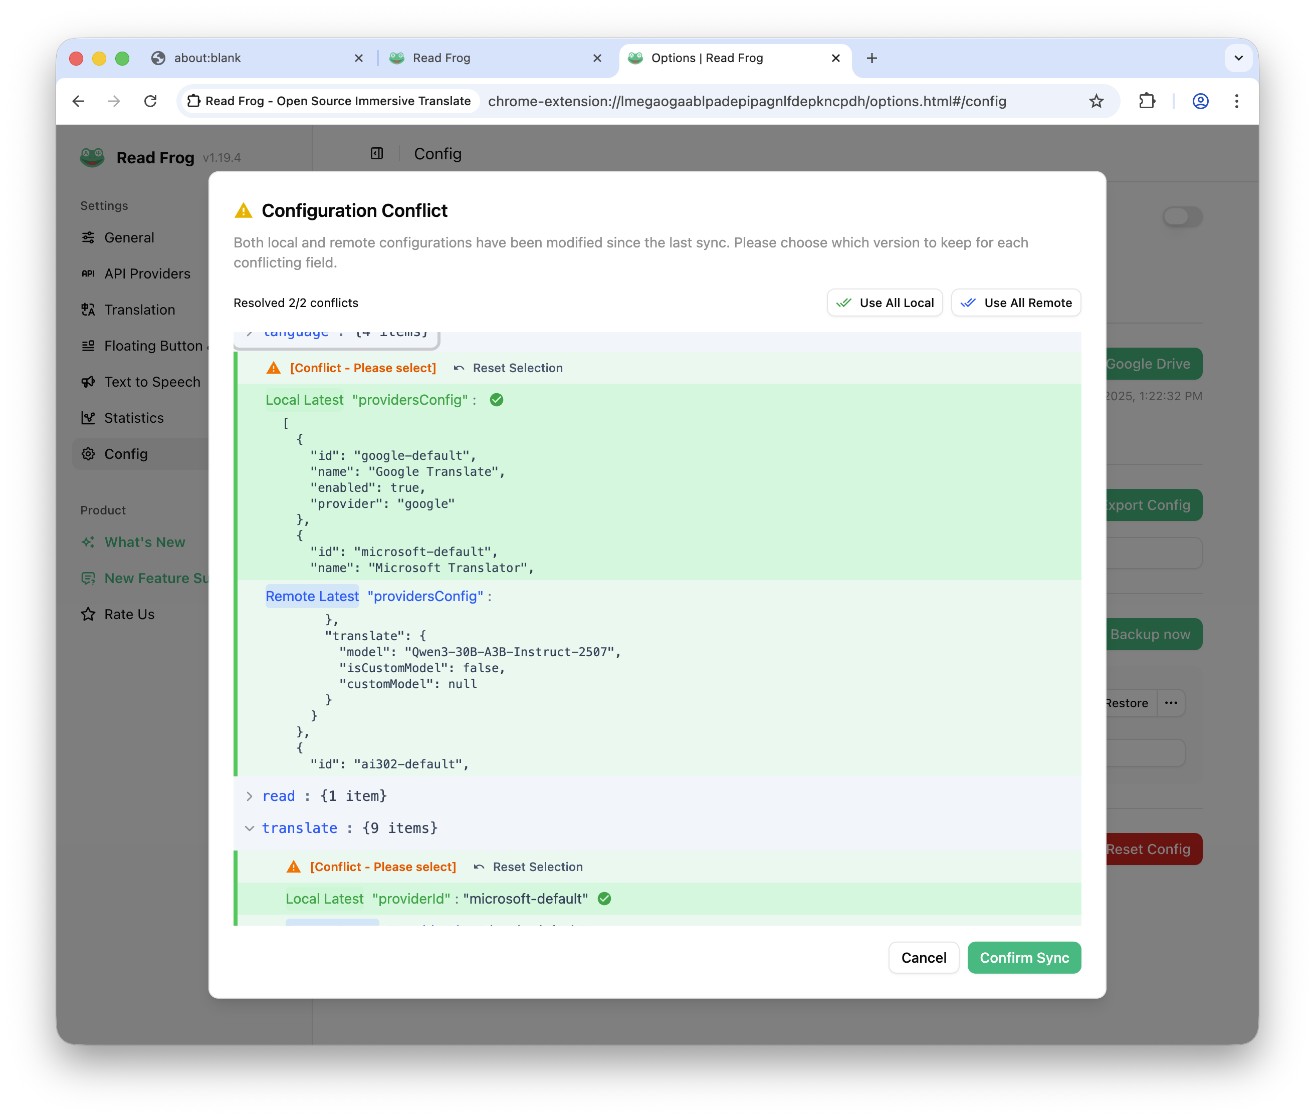1315x1119 pixels.
Task: Switch to the Read Frog tab
Action: 441,59
